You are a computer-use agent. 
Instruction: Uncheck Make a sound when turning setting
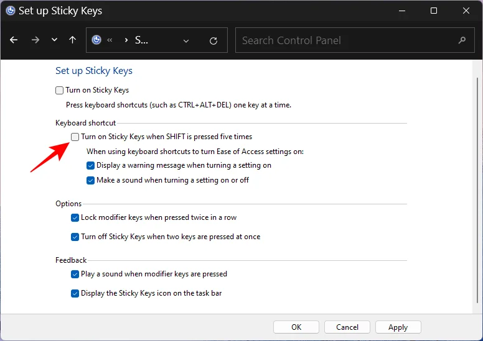pyautogui.click(x=90, y=181)
